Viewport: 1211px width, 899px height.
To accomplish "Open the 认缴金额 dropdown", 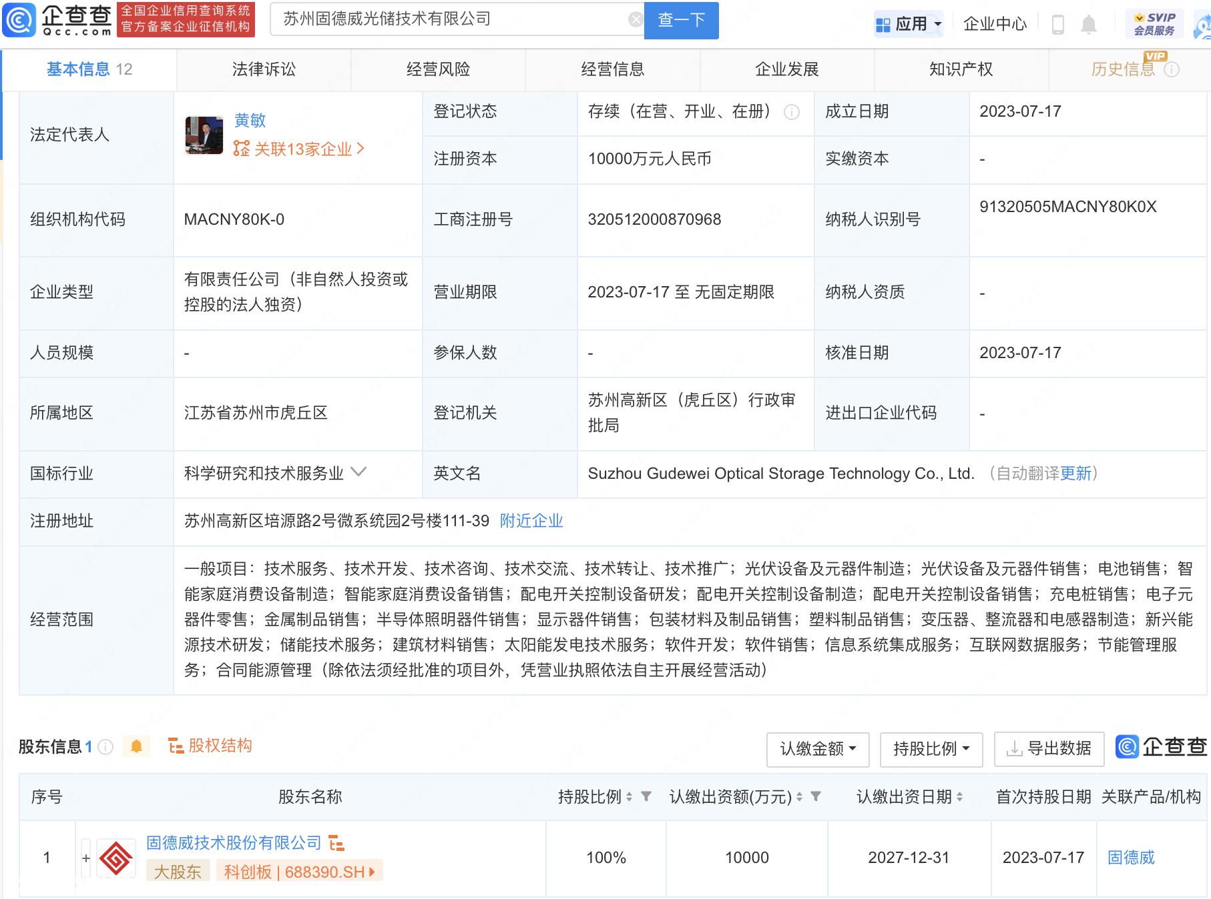I will click(818, 749).
